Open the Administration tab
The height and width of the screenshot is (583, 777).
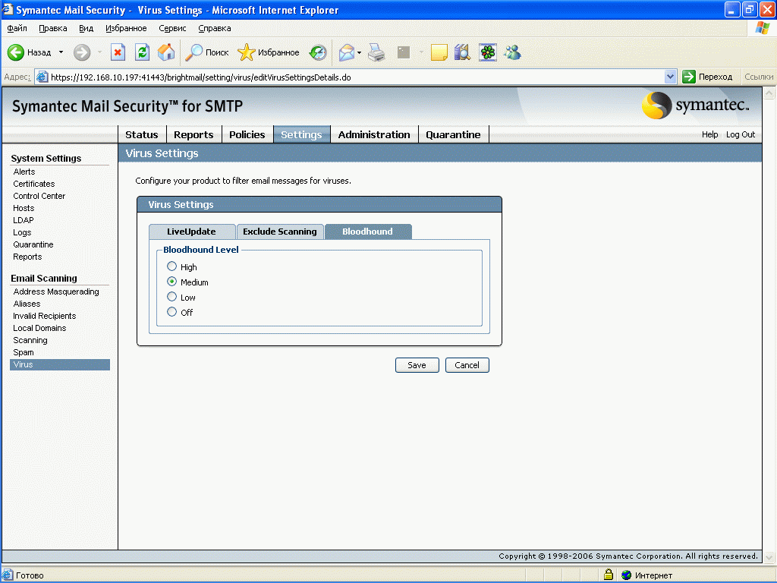click(374, 135)
